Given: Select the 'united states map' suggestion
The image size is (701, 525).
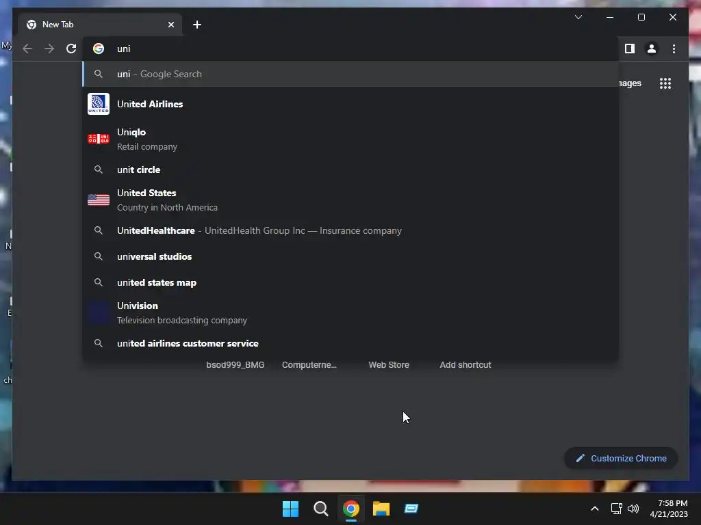Looking at the screenshot, I should 350,282.
